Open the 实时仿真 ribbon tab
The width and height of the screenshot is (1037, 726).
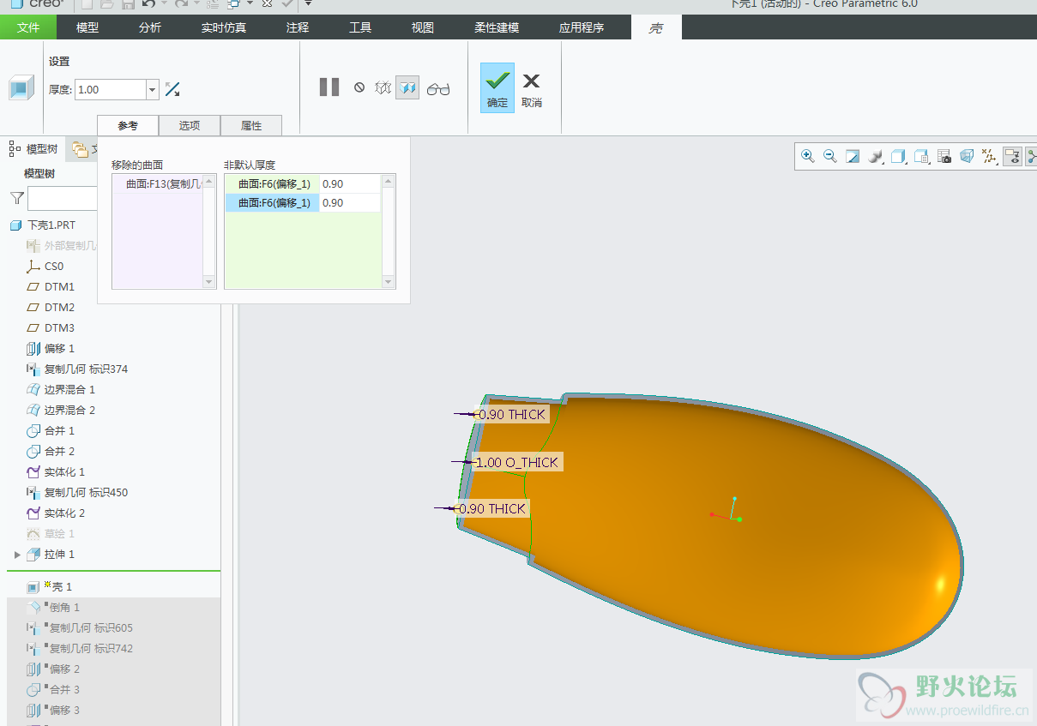click(x=224, y=27)
